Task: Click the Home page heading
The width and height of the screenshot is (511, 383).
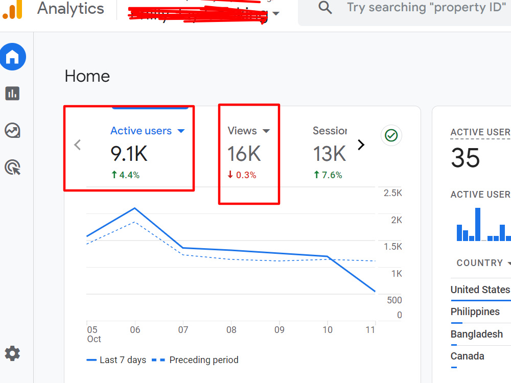Action: click(x=87, y=76)
